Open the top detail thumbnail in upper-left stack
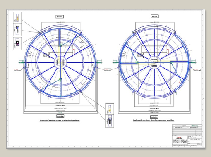The height and width of the screenshot is (157, 211). (17, 17)
